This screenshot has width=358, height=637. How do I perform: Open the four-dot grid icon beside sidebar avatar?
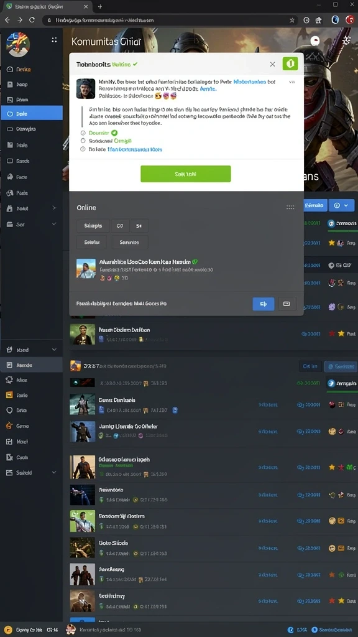point(54,40)
